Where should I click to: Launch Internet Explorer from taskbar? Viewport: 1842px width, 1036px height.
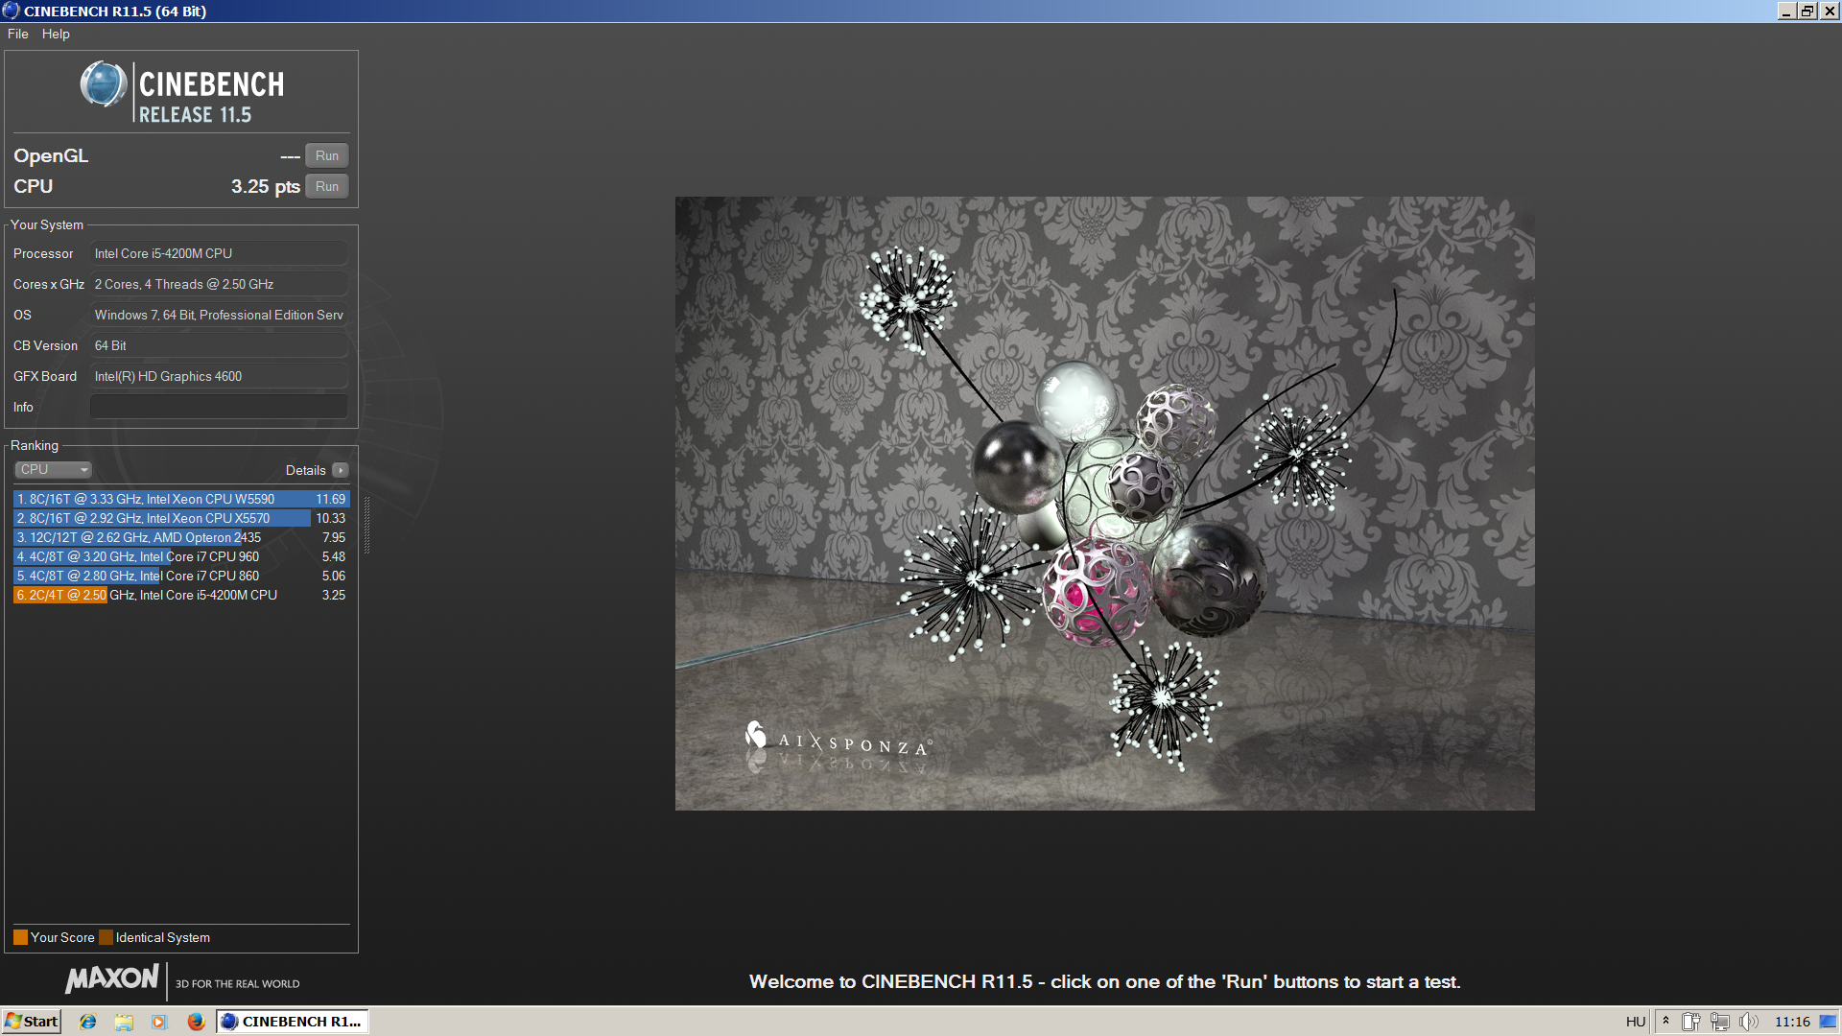[87, 1022]
